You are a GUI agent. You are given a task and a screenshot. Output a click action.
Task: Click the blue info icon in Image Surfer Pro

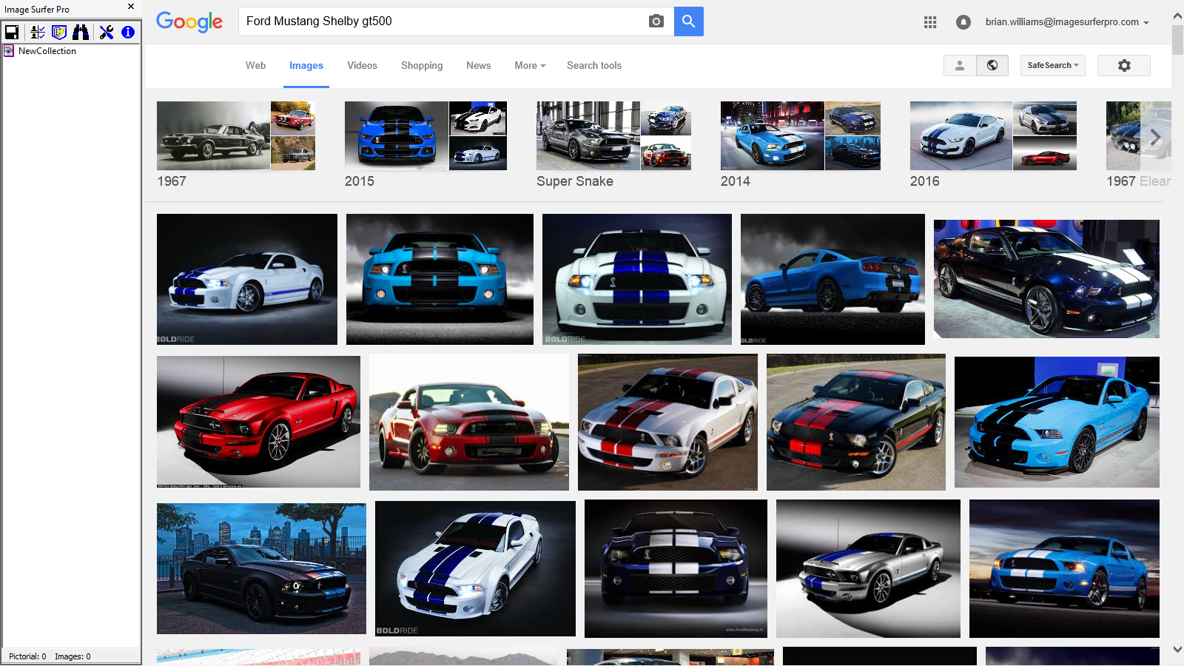click(128, 32)
